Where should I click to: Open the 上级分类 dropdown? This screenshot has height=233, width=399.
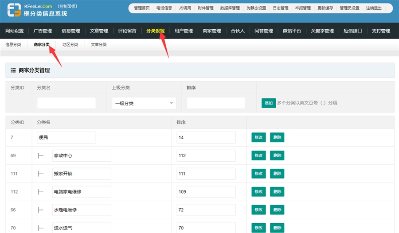[x=144, y=103]
